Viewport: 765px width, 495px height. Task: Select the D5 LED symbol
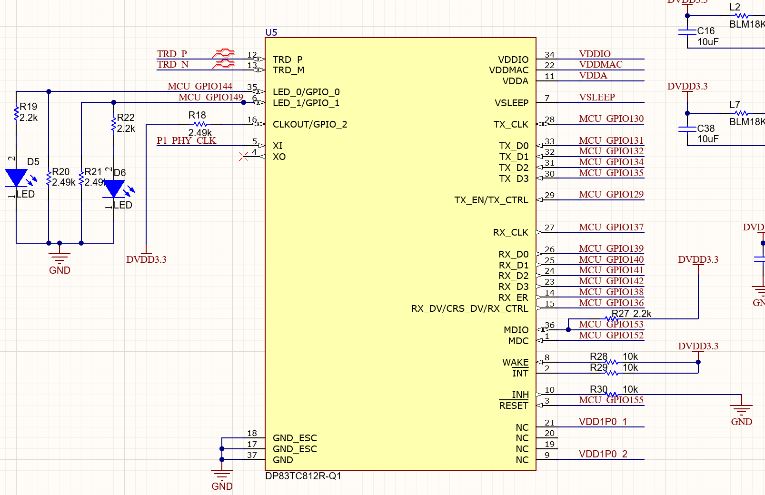[17, 178]
